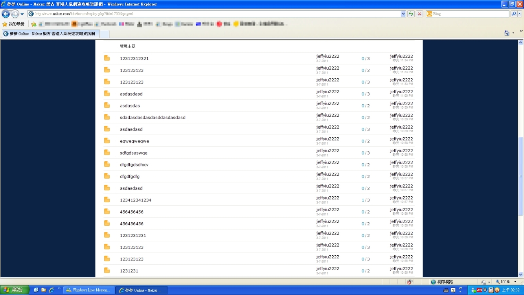Open a new blank tab
Viewport: 524px width, 295px height.
pyautogui.click(x=104, y=34)
